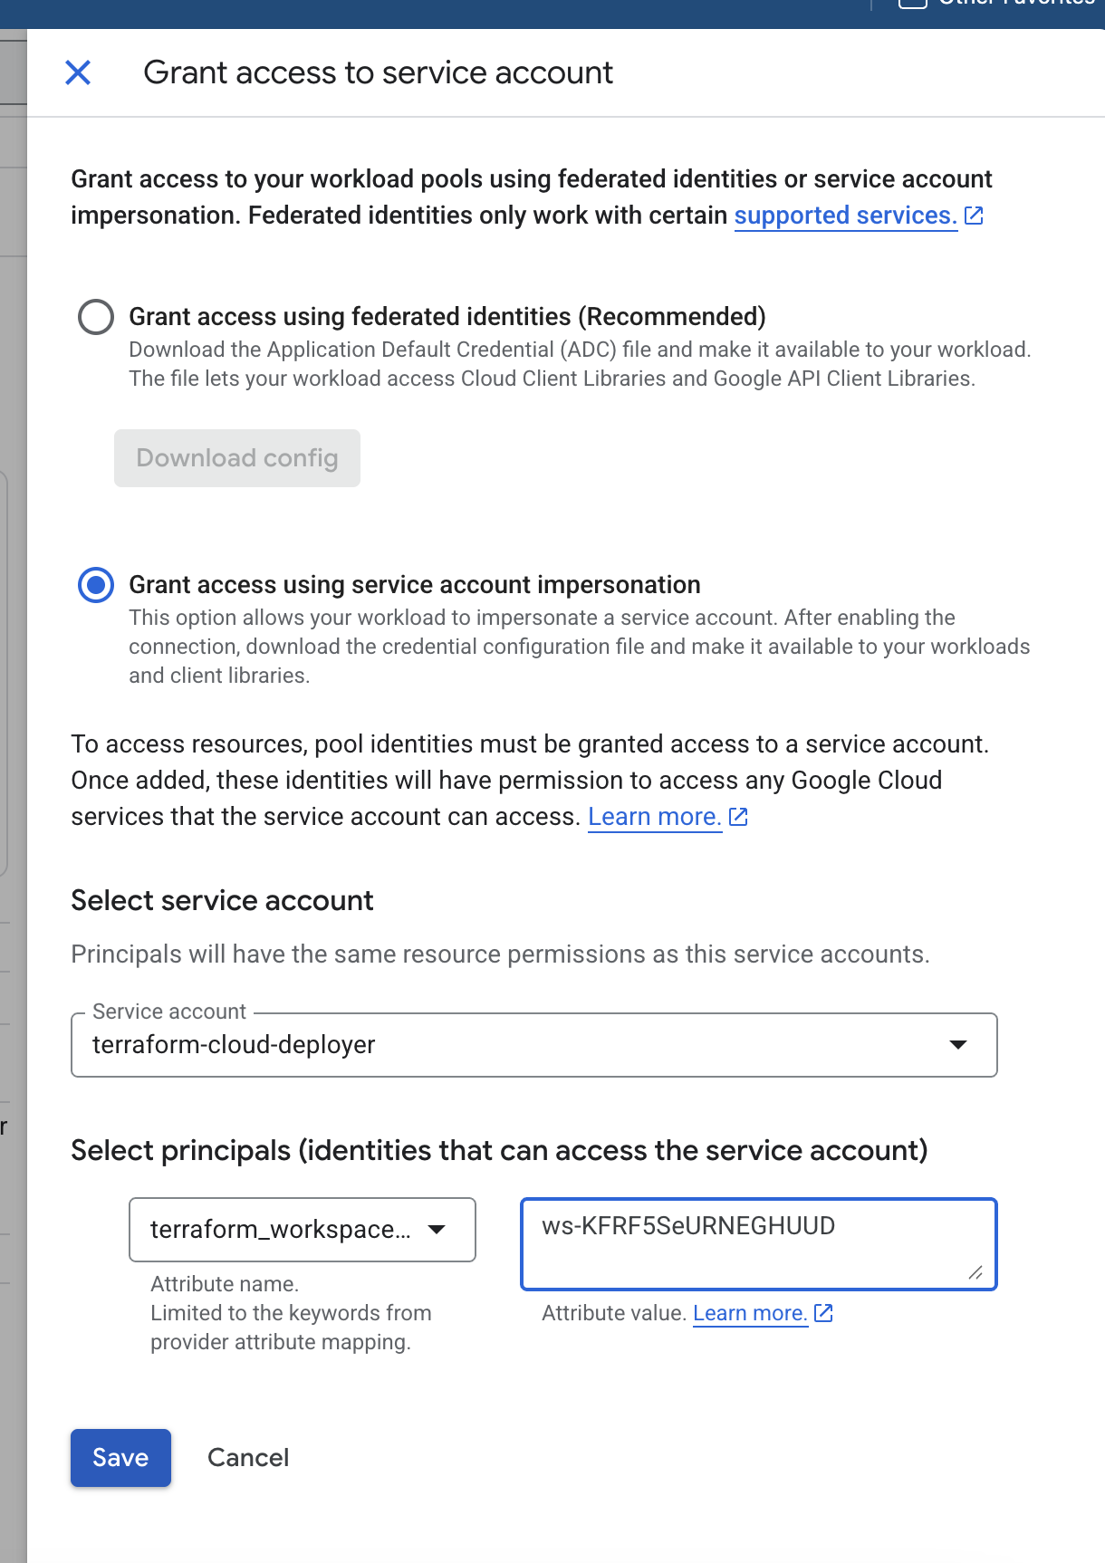Click the attribute name dropdown caret
The height and width of the screenshot is (1563, 1105).
(x=438, y=1229)
